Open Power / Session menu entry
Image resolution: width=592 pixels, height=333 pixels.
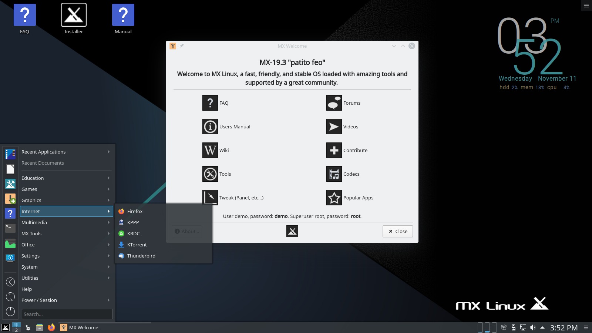coord(66,300)
